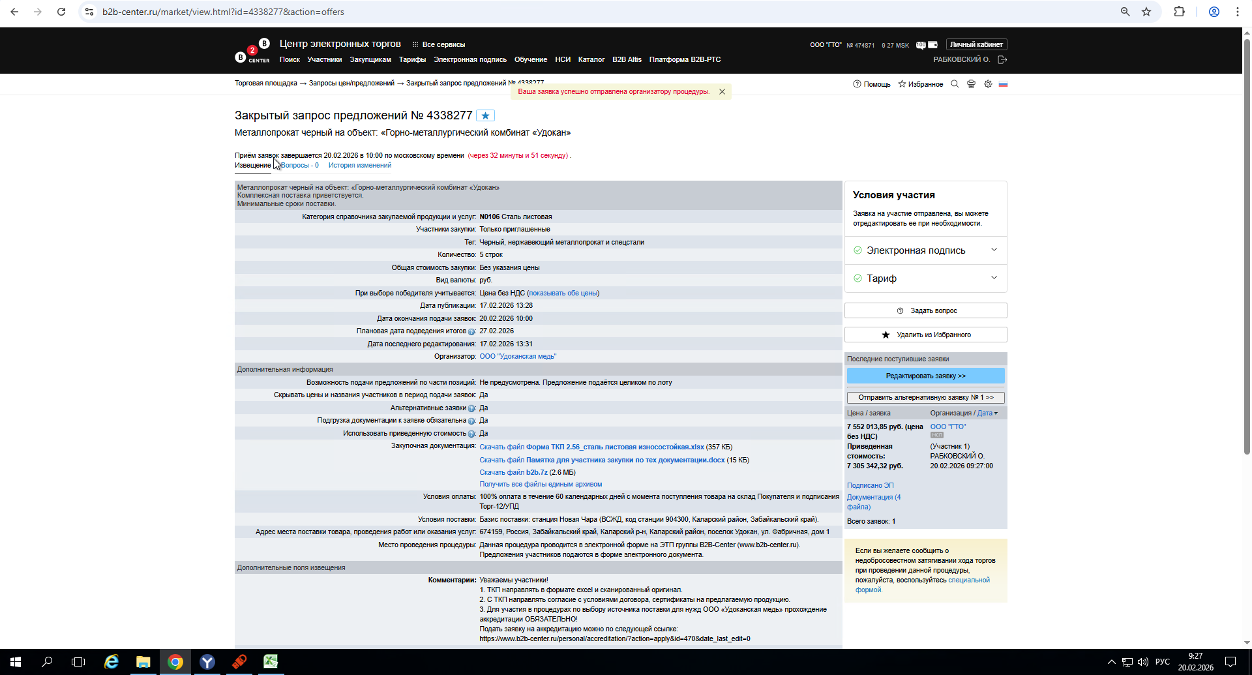
Task: Click the 'Личный кабинет' button
Action: point(976,45)
